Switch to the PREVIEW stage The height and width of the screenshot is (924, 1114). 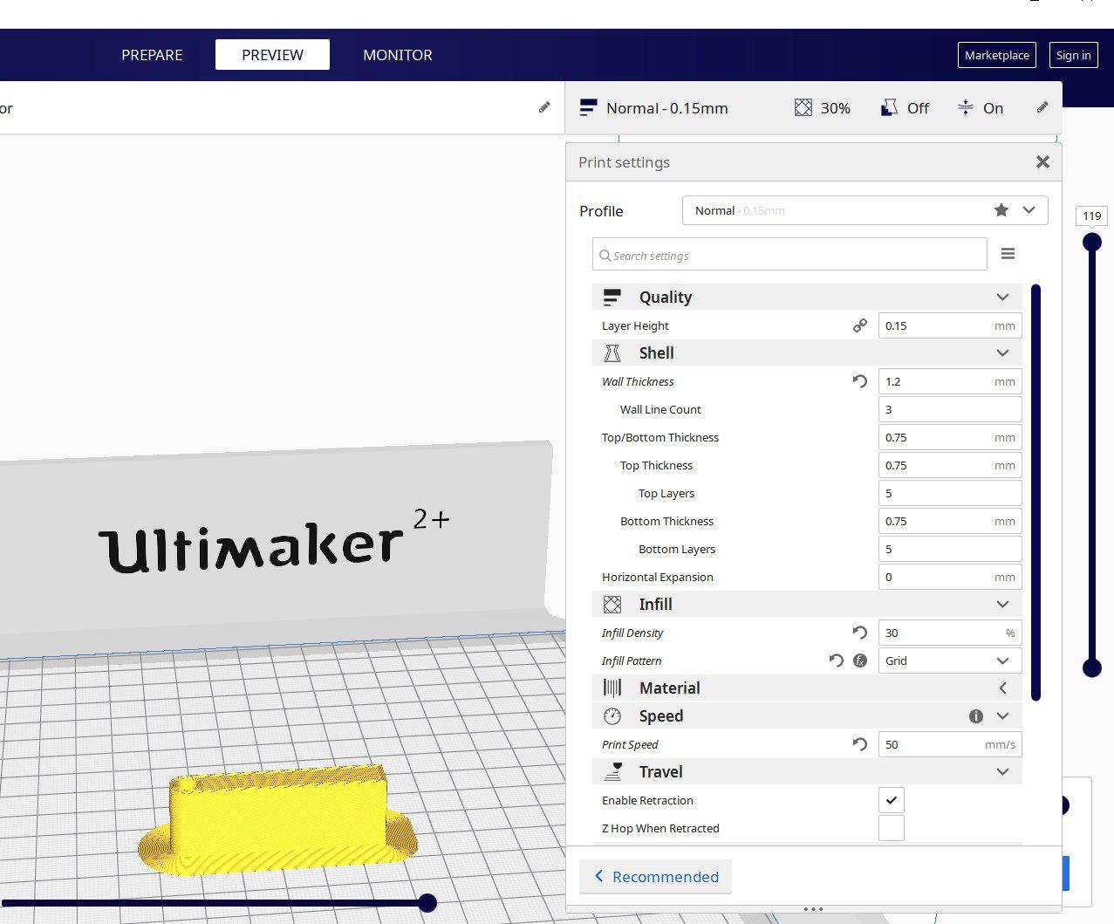tap(272, 55)
